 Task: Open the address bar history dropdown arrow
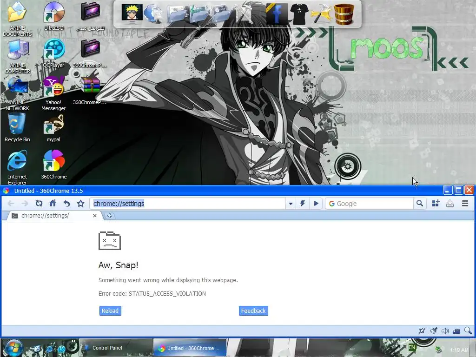pos(291,204)
